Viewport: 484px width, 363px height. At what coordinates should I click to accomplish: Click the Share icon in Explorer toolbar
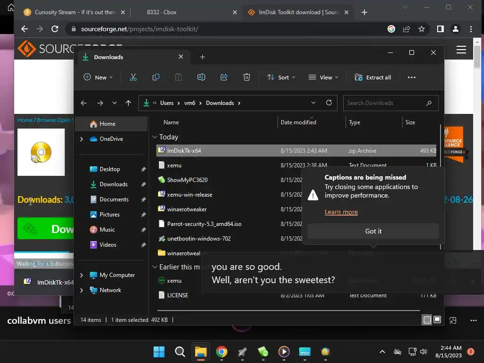pyautogui.click(x=224, y=77)
